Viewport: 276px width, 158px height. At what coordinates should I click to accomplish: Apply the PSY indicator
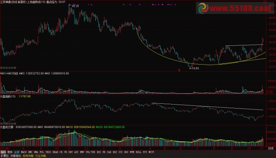(x=145, y=152)
